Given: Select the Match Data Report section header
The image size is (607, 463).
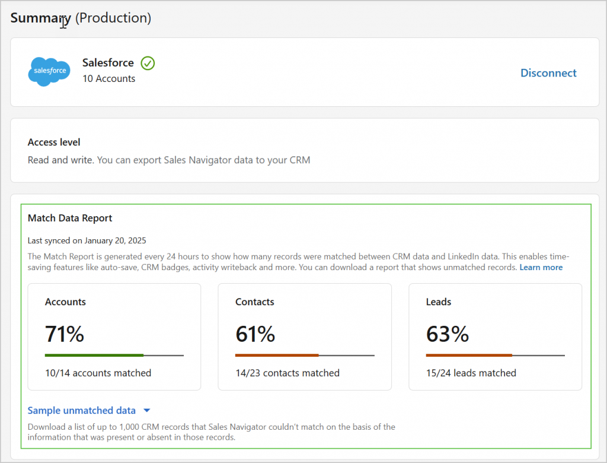Looking at the screenshot, I should [69, 218].
